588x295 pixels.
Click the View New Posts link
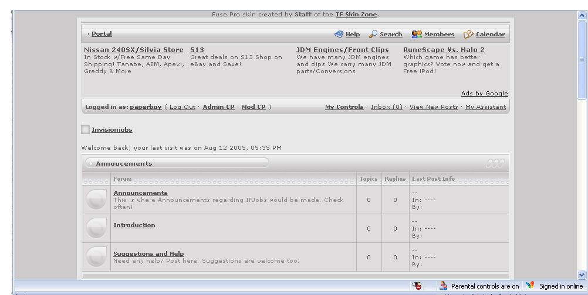434,107
